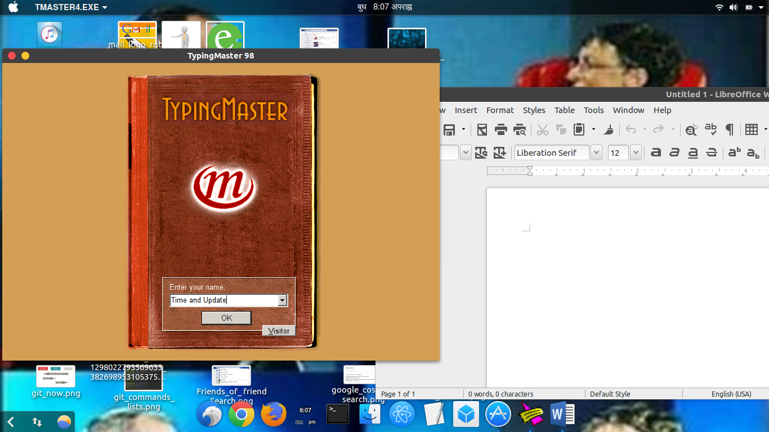Toggle Subscript formatting icon
The height and width of the screenshot is (432, 769).
pos(753,152)
